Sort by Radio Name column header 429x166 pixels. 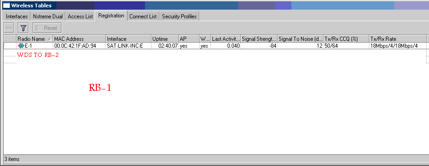click(35, 39)
